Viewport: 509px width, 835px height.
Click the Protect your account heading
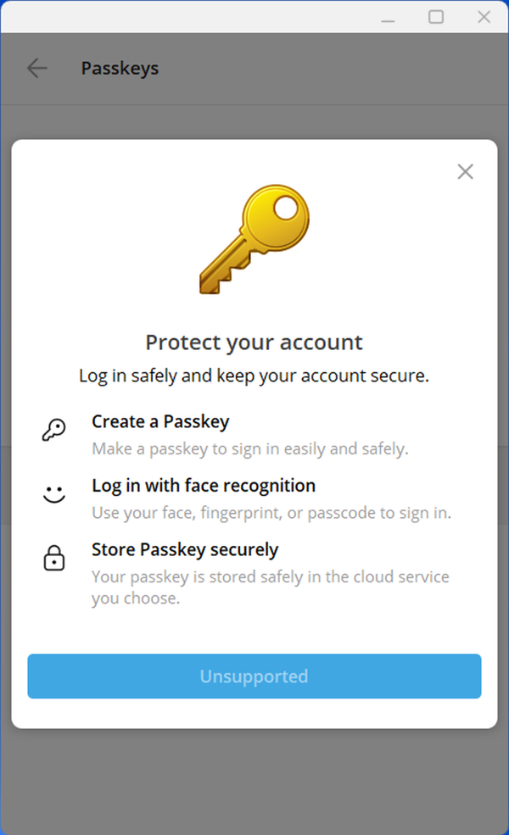(254, 342)
